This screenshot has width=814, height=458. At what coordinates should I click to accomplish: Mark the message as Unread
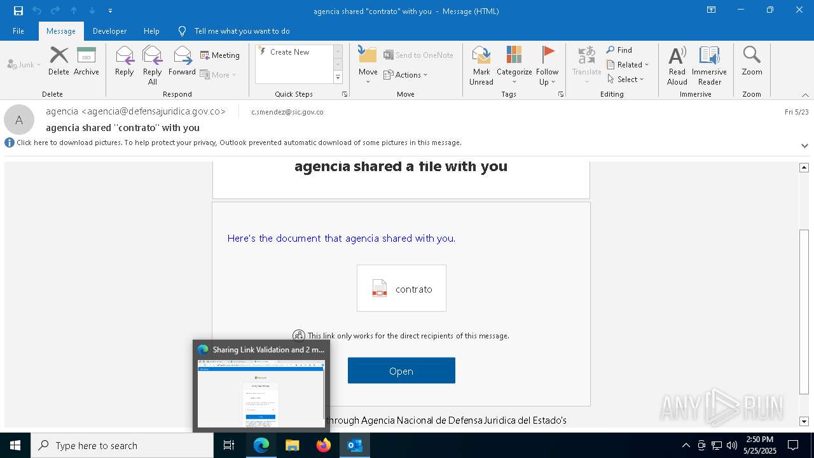tap(481, 66)
